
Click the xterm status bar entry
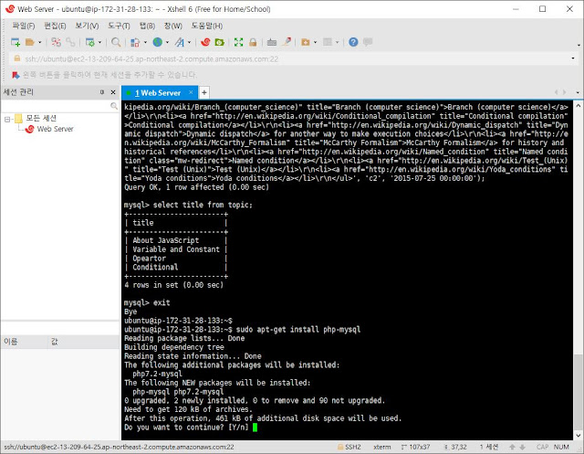[x=381, y=447]
